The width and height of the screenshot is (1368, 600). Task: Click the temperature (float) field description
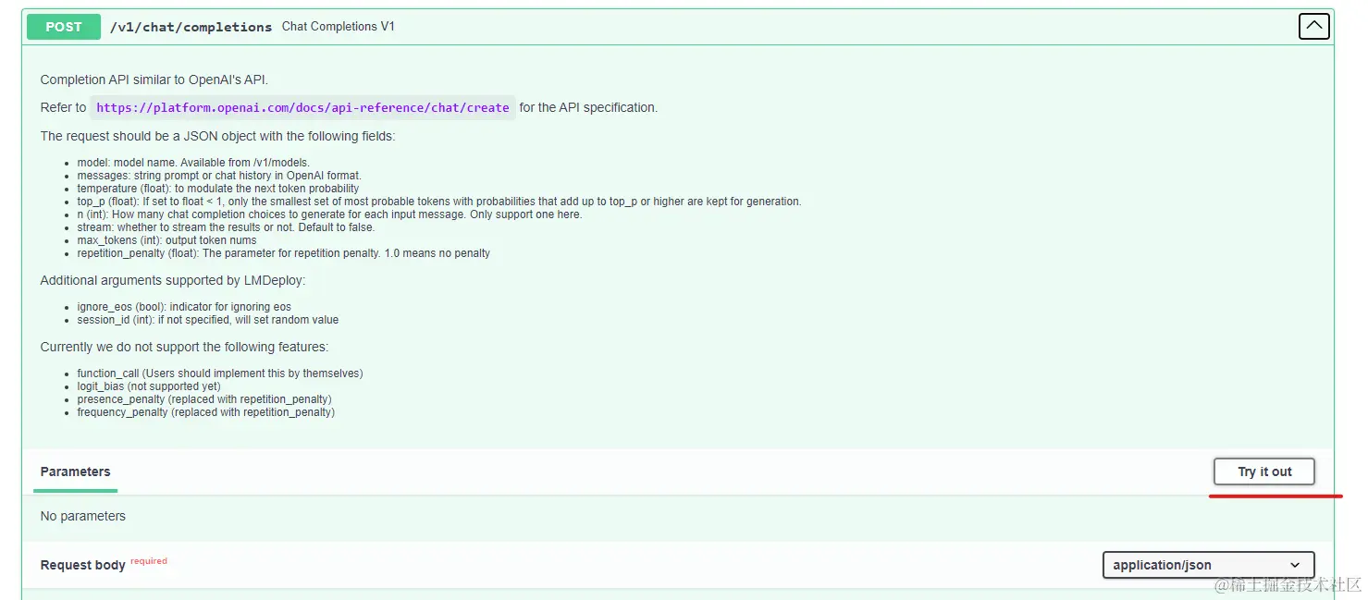pyautogui.click(x=217, y=189)
